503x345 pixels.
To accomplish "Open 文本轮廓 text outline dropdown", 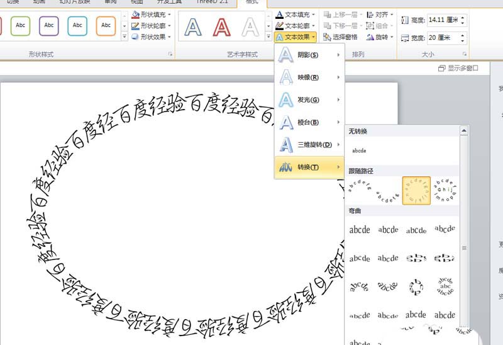I will coord(296,25).
